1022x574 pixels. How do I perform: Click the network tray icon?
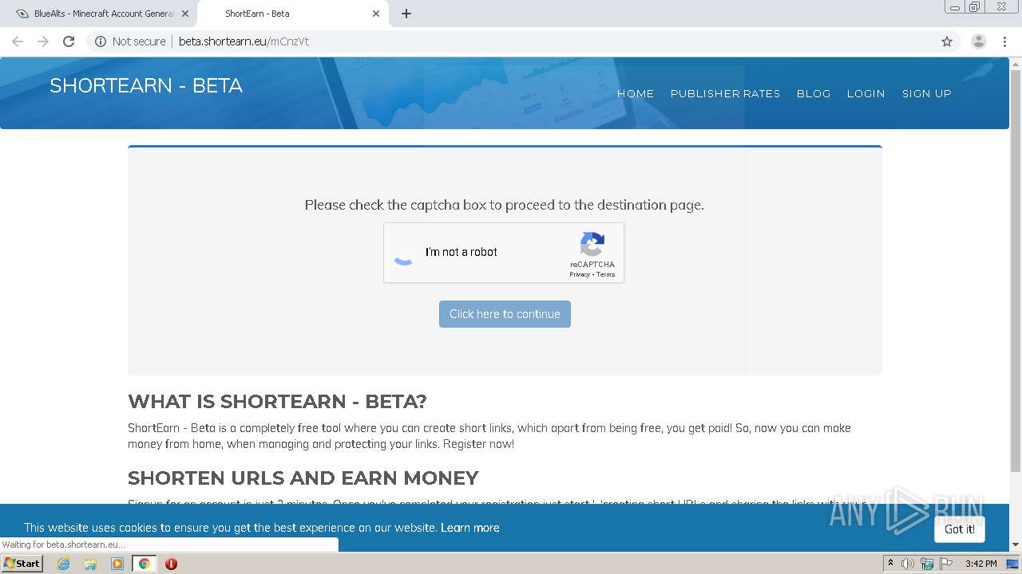pyautogui.click(x=927, y=564)
